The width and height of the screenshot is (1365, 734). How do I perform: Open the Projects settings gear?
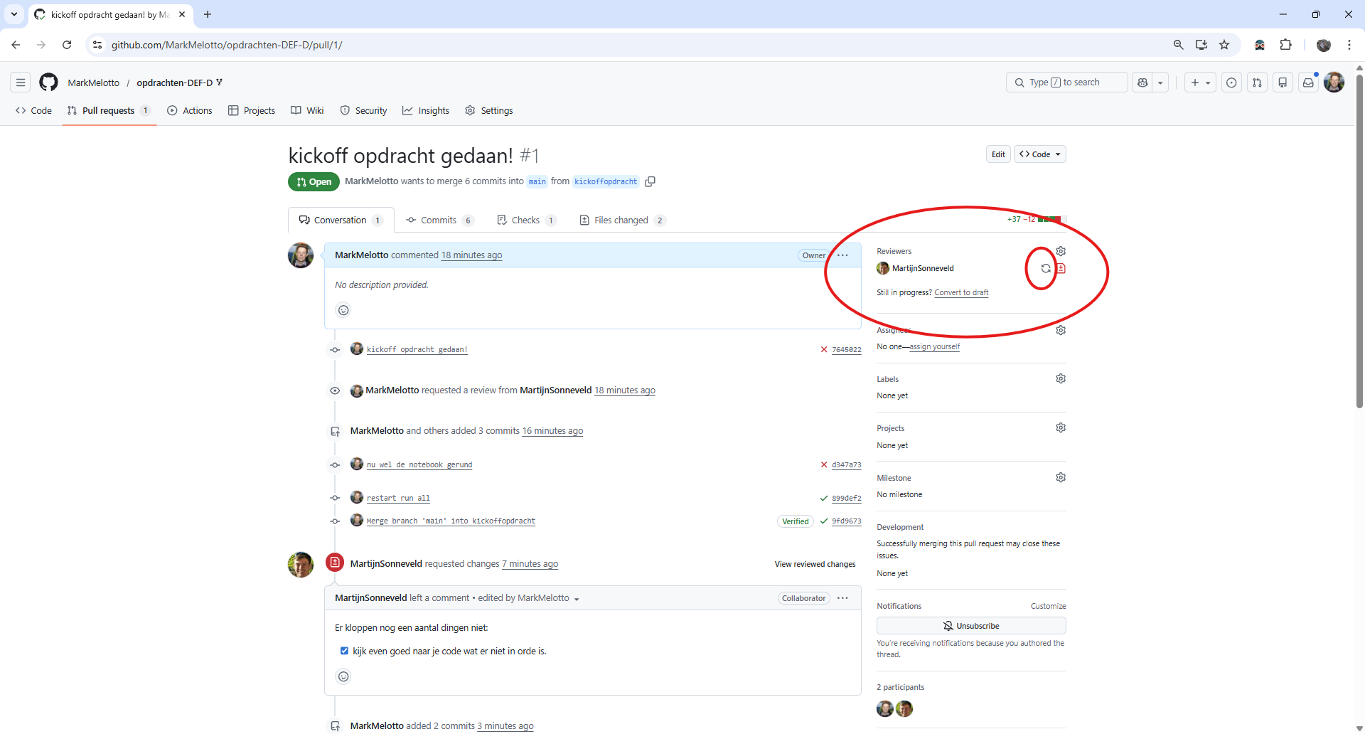point(1061,427)
